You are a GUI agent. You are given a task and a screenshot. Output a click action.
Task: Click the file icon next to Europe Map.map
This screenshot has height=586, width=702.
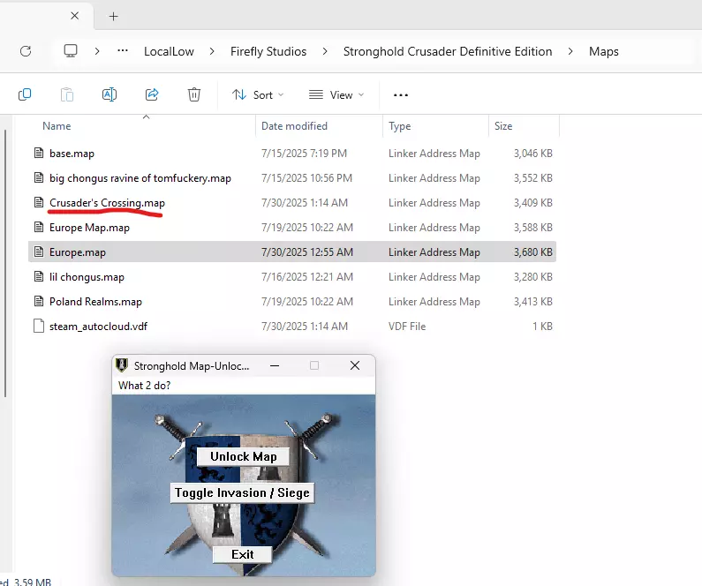coord(39,227)
